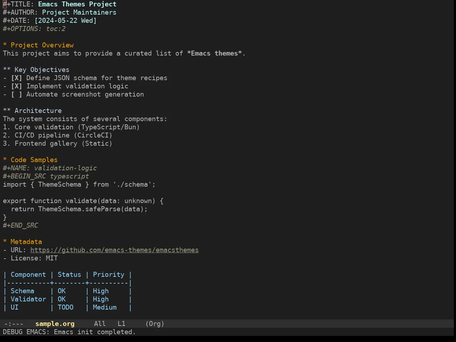
Task: Click the 'All' position indicator in mode line
Action: pos(100,324)
